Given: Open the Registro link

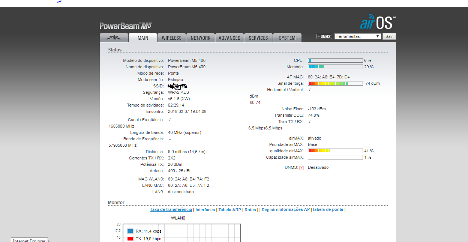Looking at the screenshot, I should point(270,210).
